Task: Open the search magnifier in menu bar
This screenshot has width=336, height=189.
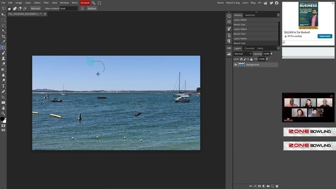Action: point(93,3)
